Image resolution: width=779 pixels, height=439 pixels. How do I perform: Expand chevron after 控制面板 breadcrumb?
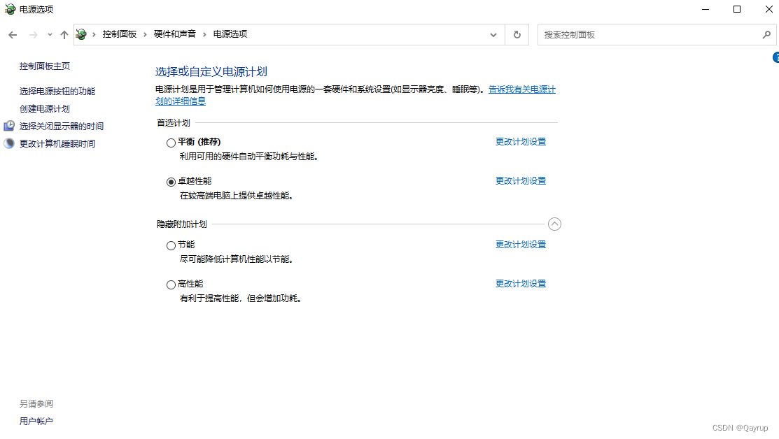tap(145, 34)
